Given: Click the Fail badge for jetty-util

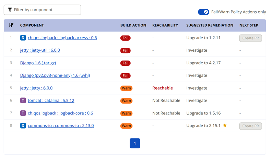Looking at the screenshot, I should 126,51.
